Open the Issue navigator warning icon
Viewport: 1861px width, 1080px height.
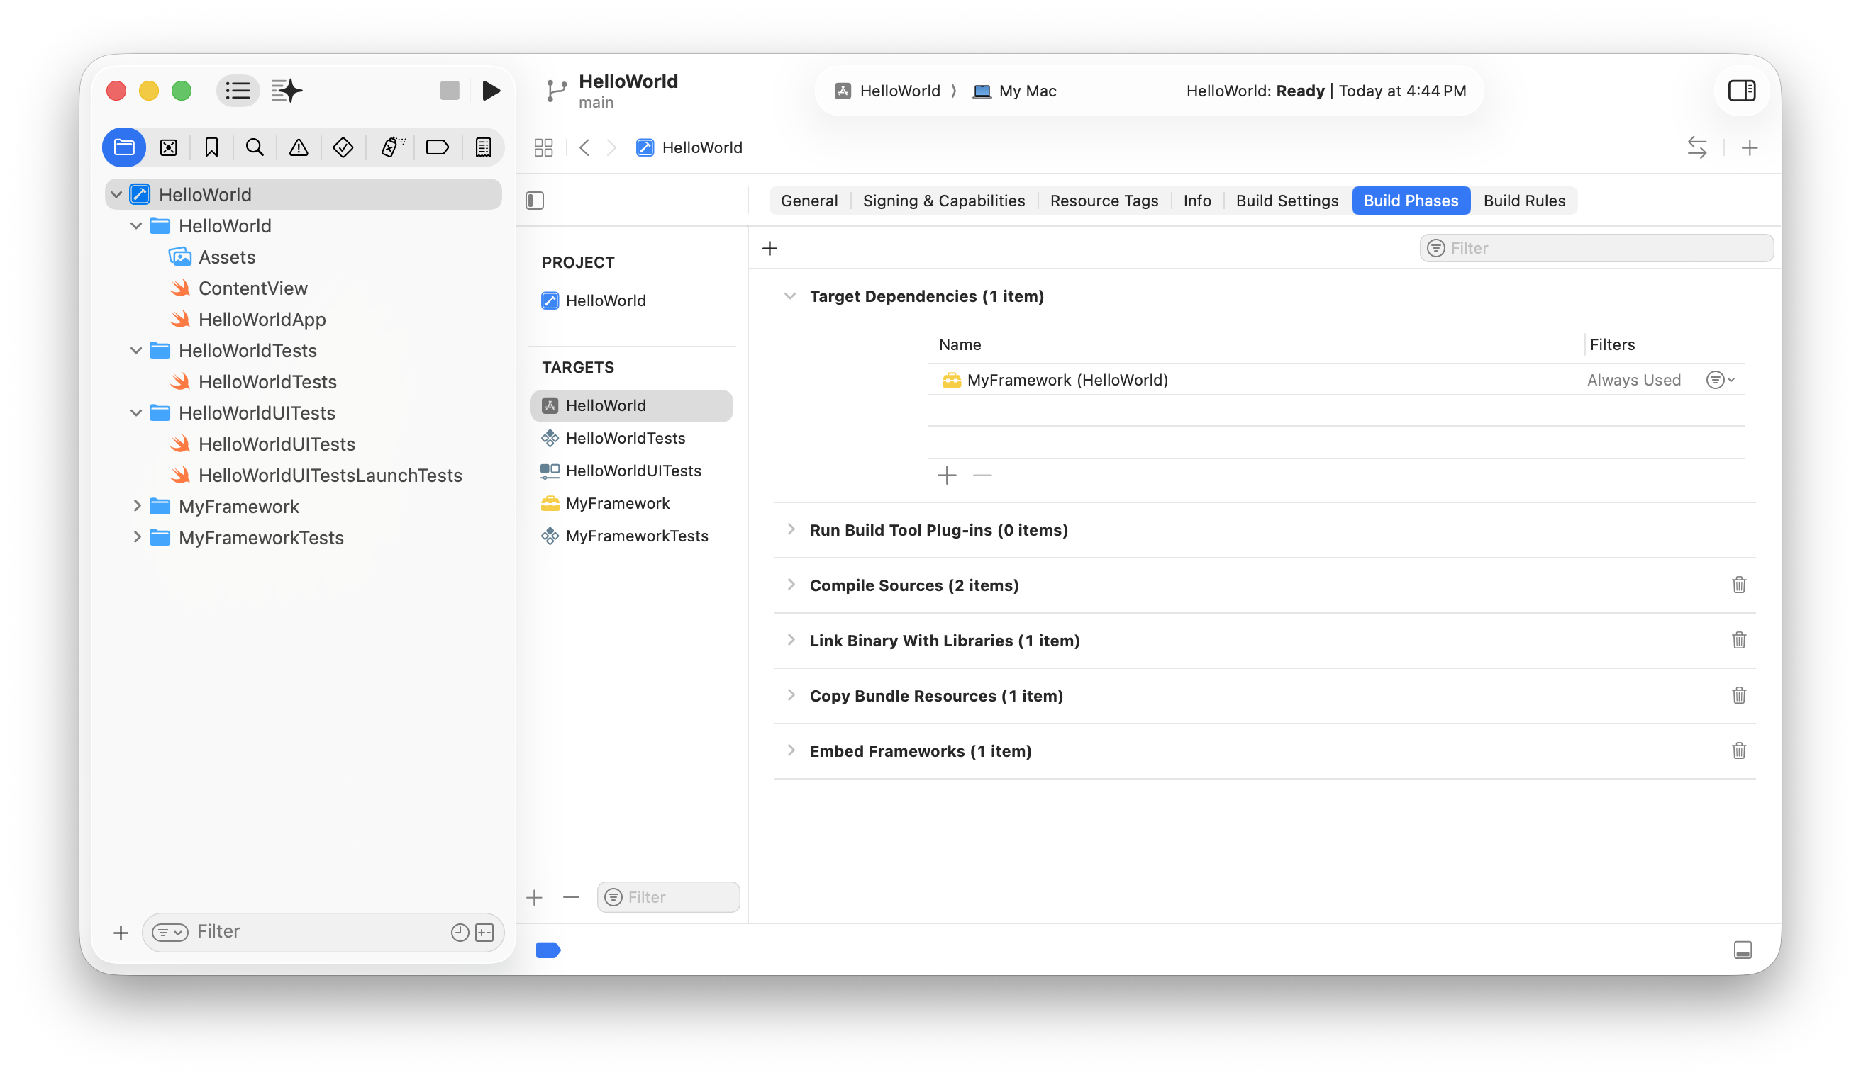pos(299,147)
